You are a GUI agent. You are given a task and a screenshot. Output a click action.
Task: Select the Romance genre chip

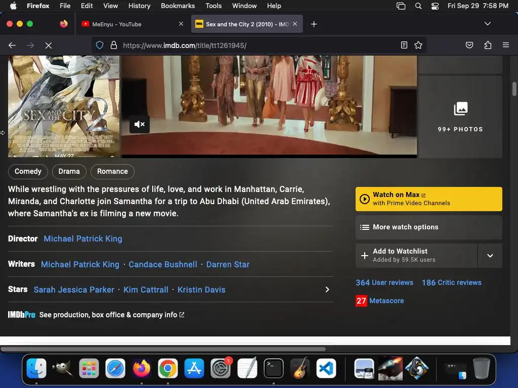112,172
